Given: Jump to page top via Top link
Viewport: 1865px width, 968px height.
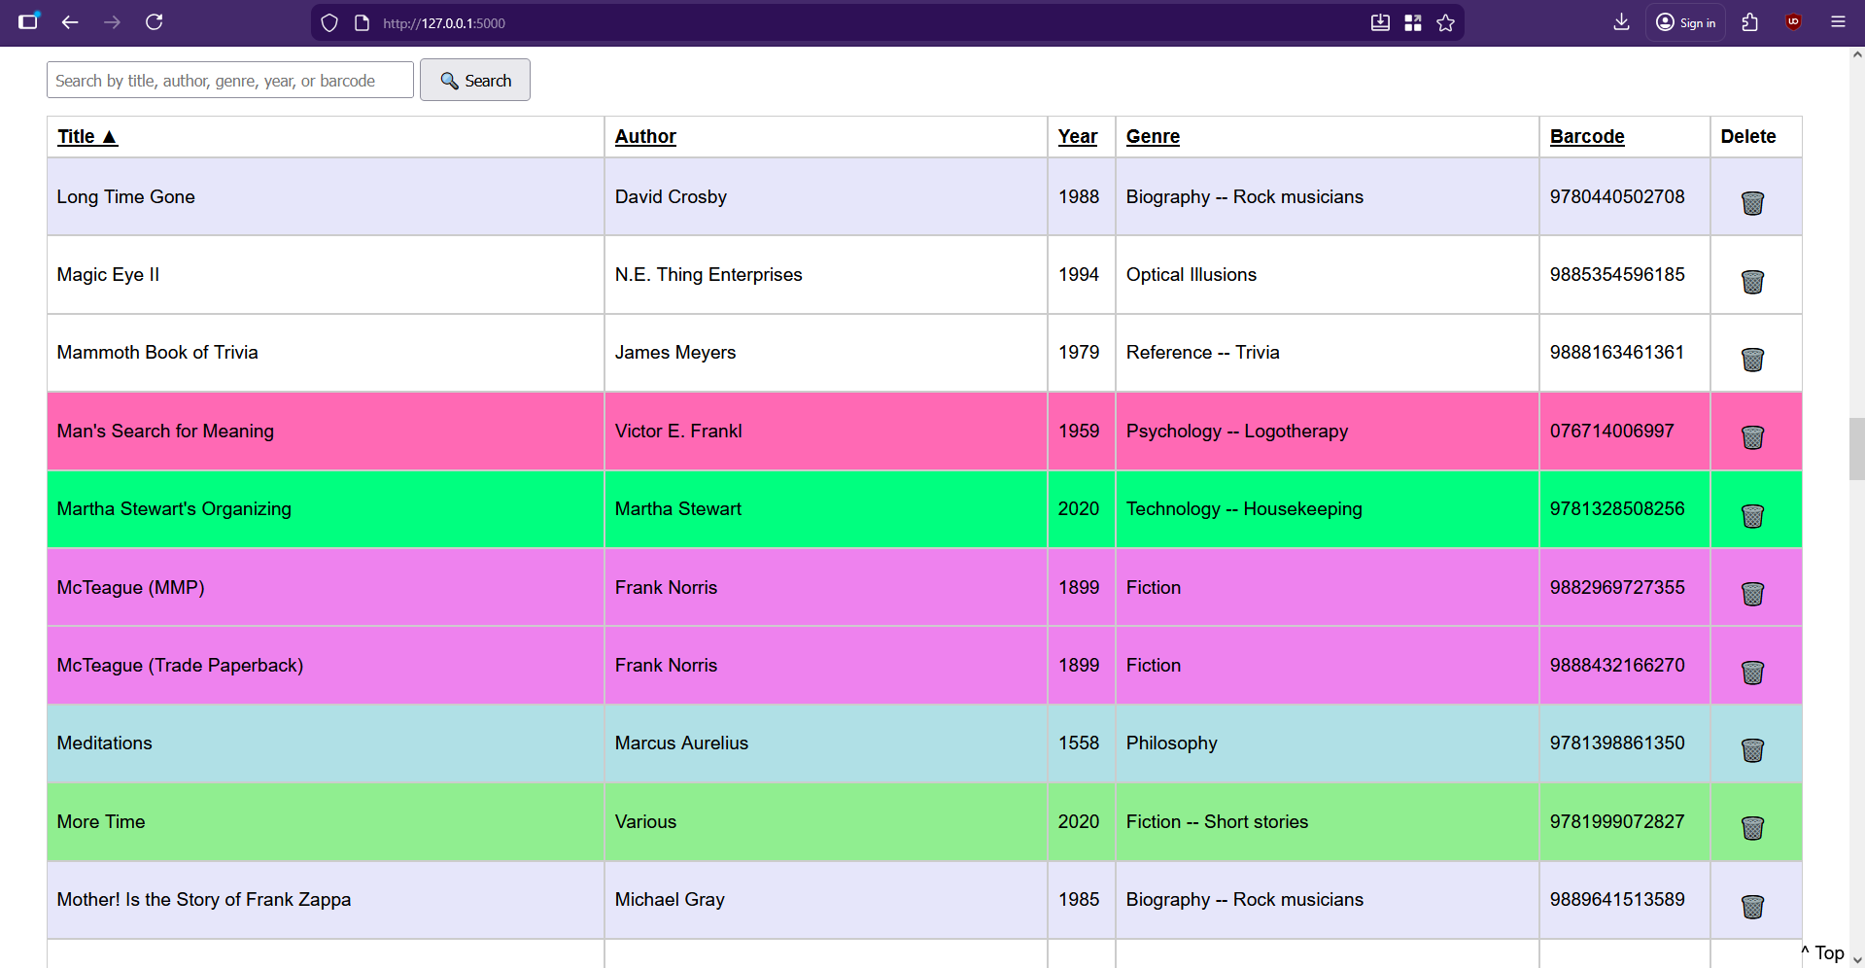Looking at the screenshot, I should 1823,952.
